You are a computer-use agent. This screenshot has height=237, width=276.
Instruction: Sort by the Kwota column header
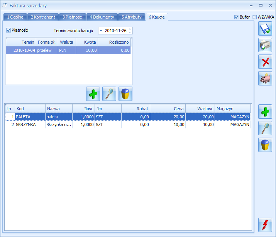87,42
